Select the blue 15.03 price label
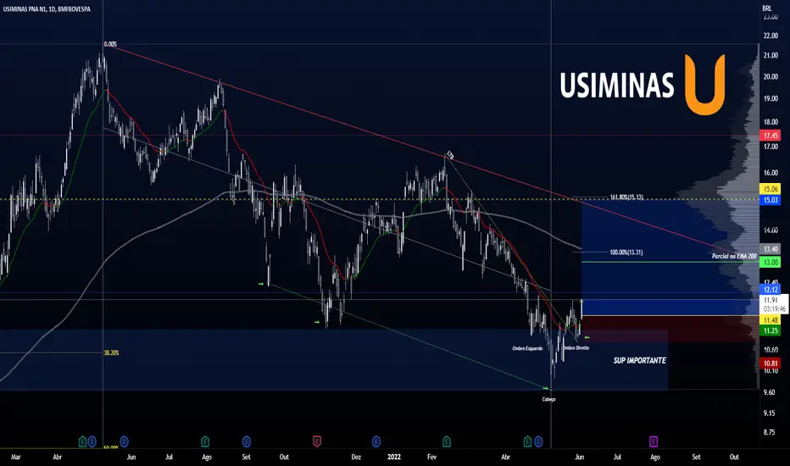The width and height of the screenshot is (790, 466). pos(771,200)
